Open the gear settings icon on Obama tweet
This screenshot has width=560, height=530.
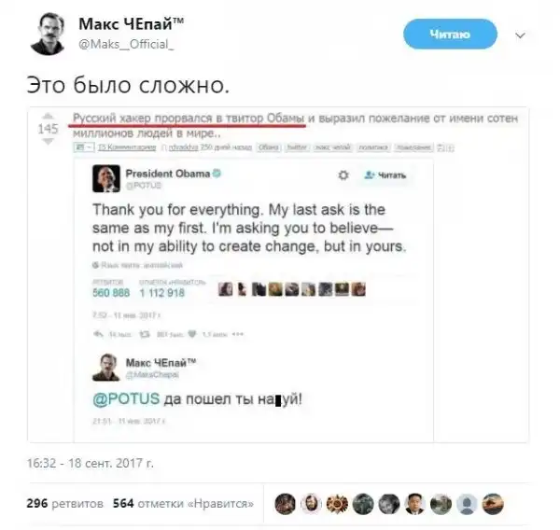click(343, 175)
